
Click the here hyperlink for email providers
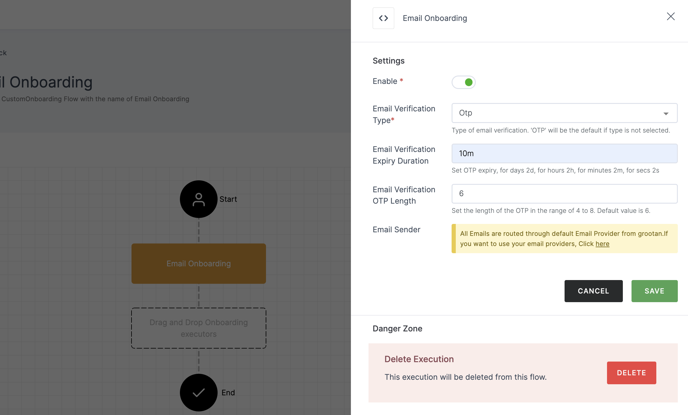[x=602, y=243]
